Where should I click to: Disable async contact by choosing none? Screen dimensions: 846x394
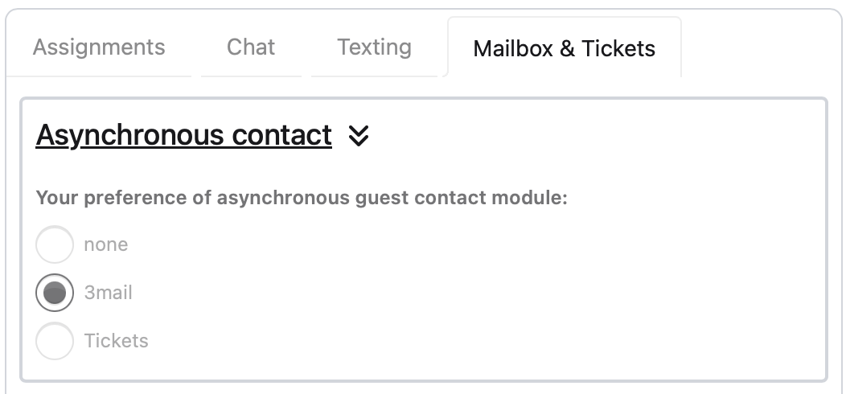55,244
